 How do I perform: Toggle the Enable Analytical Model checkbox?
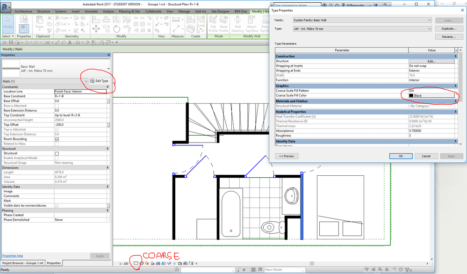57,158
